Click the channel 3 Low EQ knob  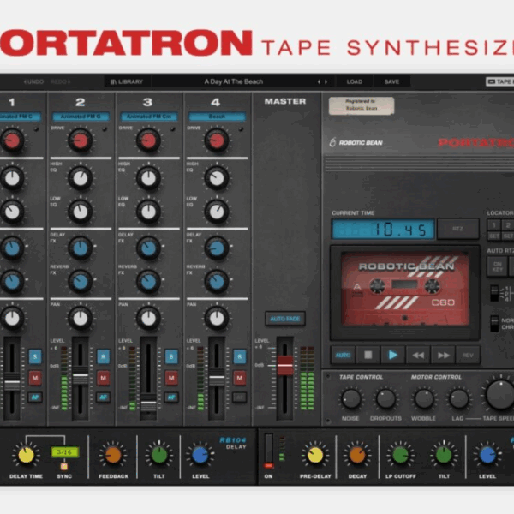click(148, 212)
